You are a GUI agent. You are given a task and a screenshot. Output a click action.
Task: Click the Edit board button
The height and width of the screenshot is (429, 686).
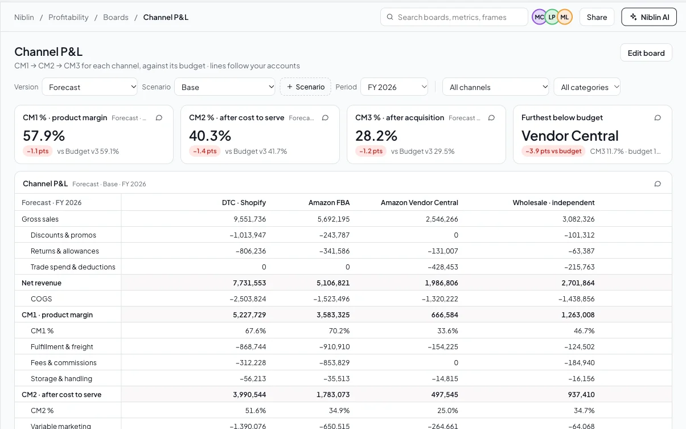[x=646, y=53]
